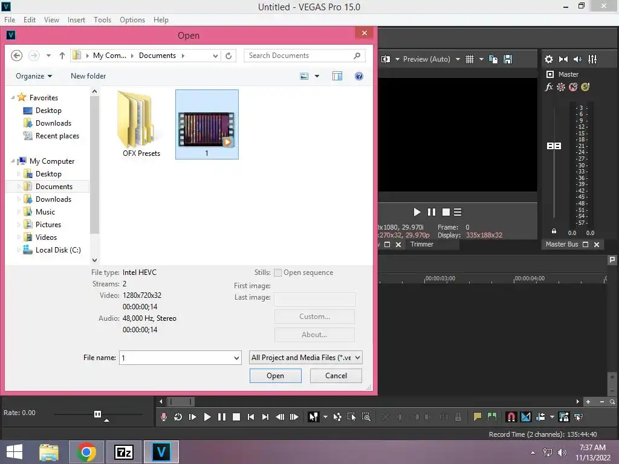Select the Normal Edit tool icon
This screenshot has width=619, height=464.
click(314, 417)
